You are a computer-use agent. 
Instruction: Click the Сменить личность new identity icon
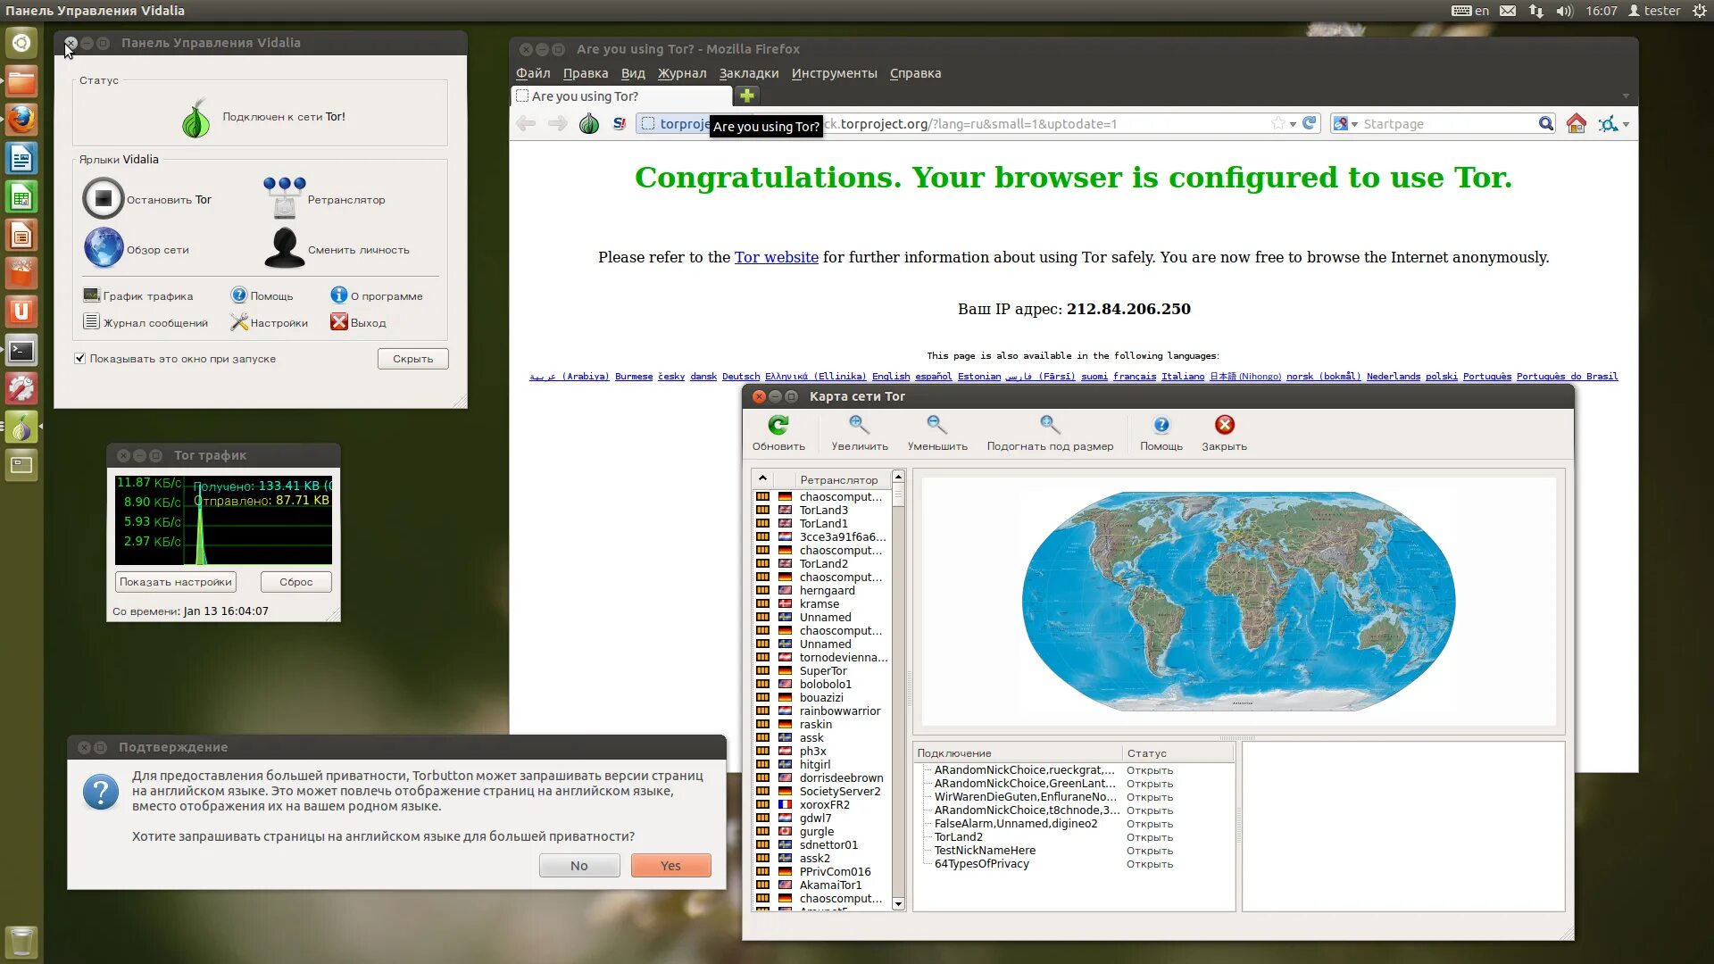(284, 248)
